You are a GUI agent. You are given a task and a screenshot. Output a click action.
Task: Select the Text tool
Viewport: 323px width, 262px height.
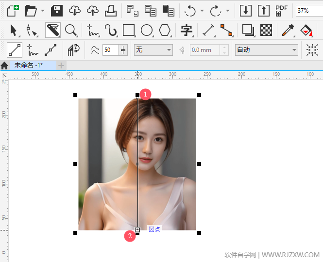point(187,30)
